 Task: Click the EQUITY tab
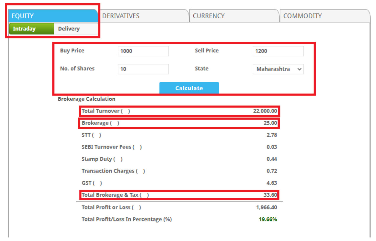coord(23,16)
